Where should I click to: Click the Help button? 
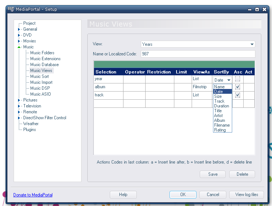[123, 195]
